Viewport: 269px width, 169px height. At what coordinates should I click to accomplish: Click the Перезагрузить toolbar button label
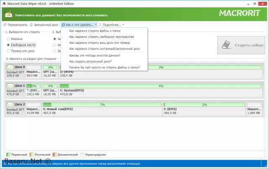tap(18, 25)
